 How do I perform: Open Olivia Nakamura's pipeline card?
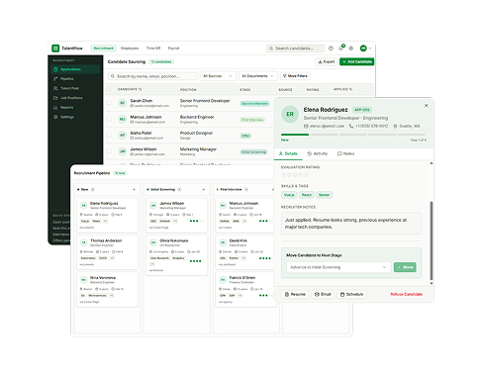coord(177,255)
